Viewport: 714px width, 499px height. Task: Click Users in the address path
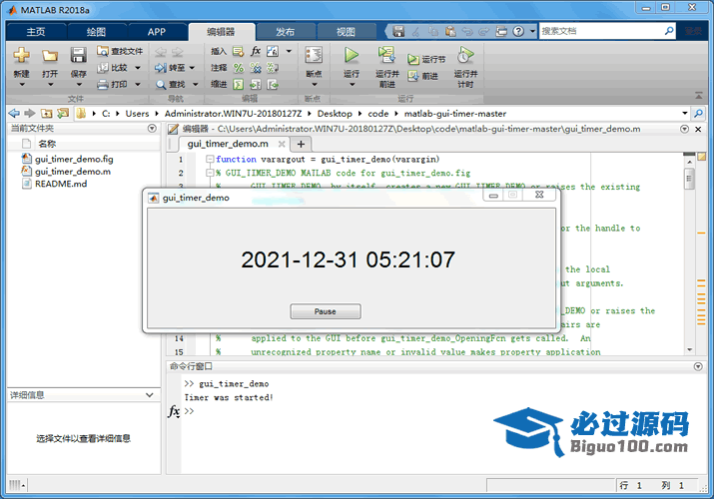[x=137, y=113]
